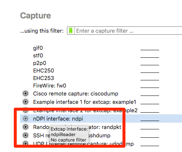The height and width of the screenshot is (152, 182).
Task: Click the Capture section heading
Action: pyautogui.click(x=36, y=15)
